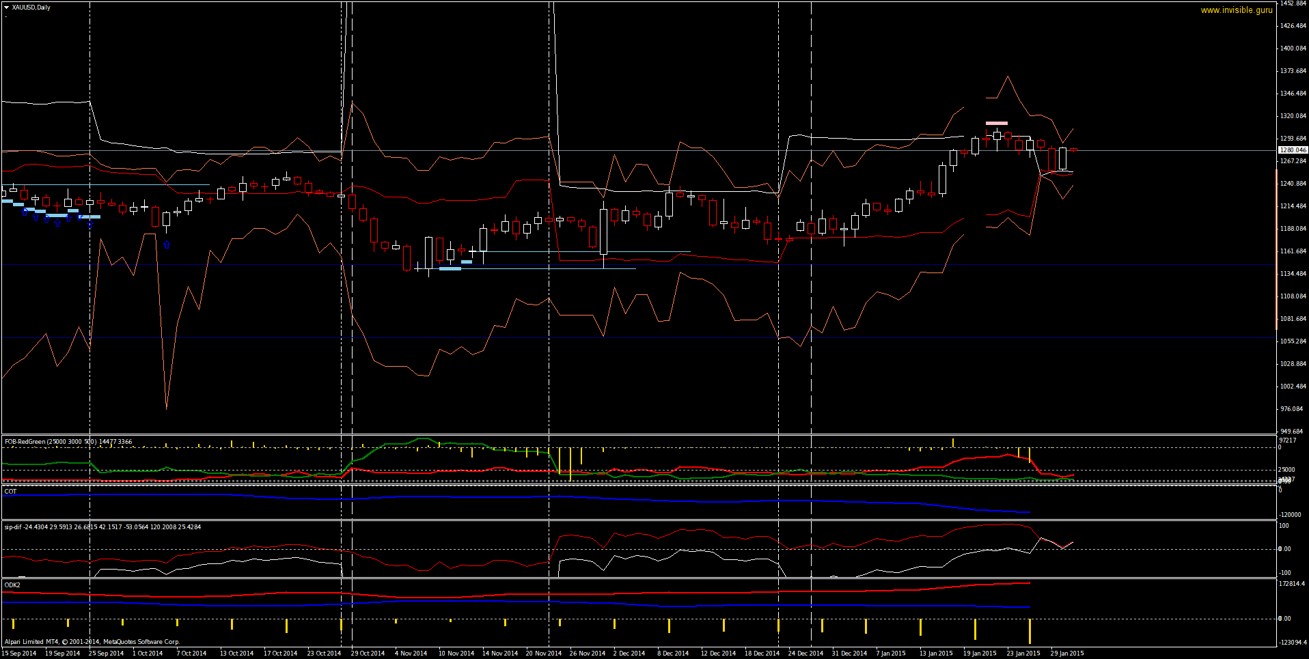1309x659 pixels.
Task: Click the 4 Nov 2014 date label
Action: (x=411, y=654)
